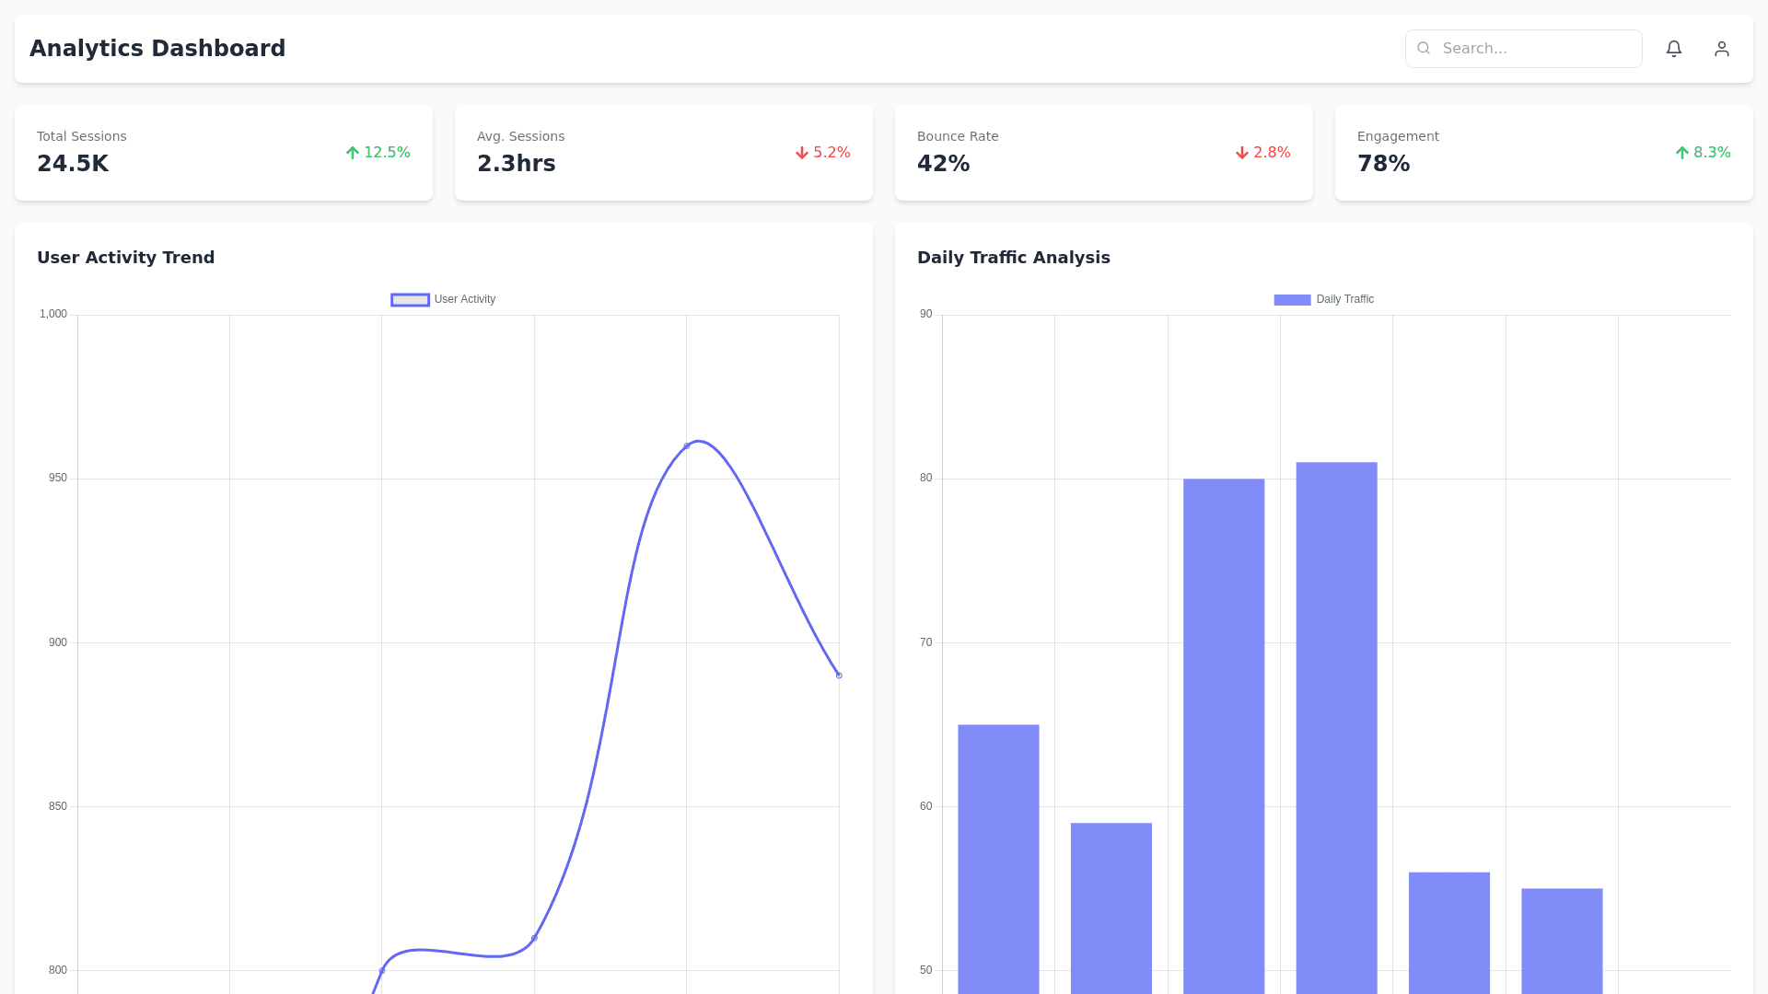Click the search magnifier icon
The width and height of the screenshot is (1768, 994).
pyautogui.click(x=1424, y=49)
